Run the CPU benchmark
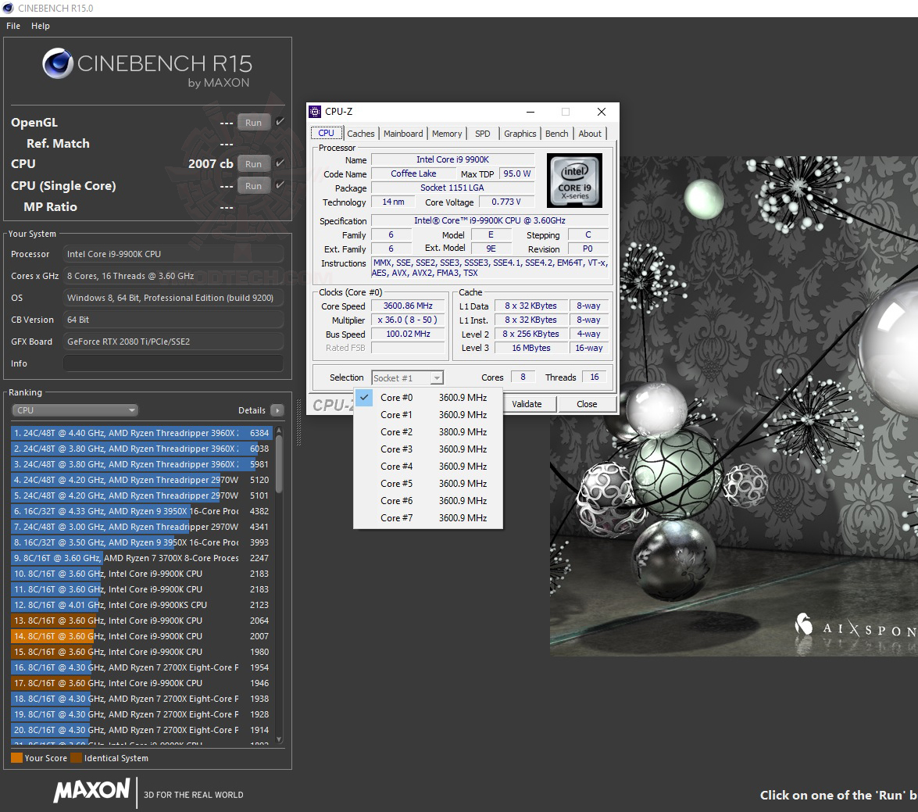This screenshot has height=812, width=918. [x=253, y=164]
